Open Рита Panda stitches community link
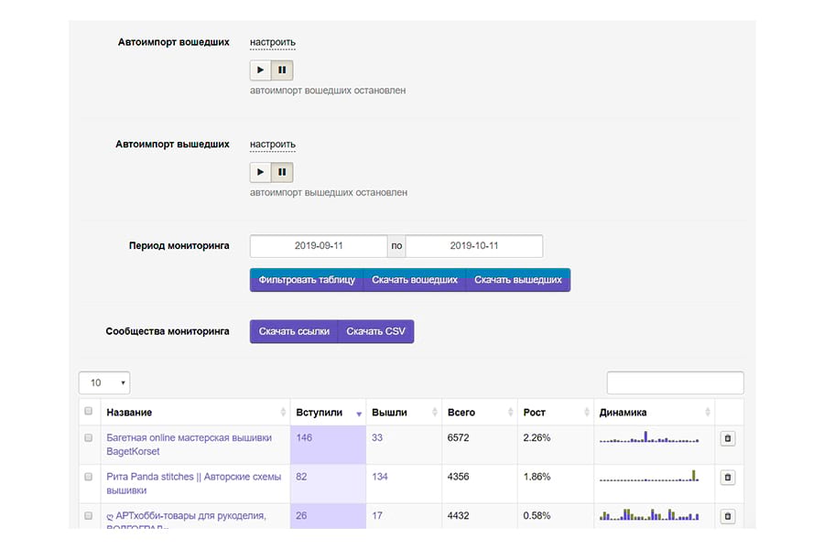 click(x=194, y=483)
